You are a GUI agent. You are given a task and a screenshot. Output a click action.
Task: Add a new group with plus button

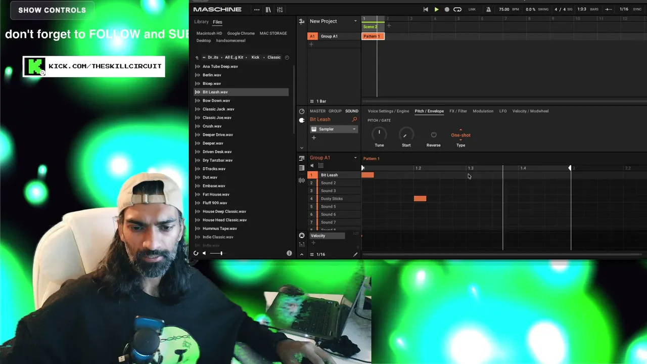point(311,44)
